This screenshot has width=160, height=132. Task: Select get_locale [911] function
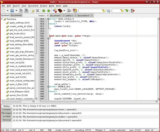pyautogui.click(x=17, y=34)
